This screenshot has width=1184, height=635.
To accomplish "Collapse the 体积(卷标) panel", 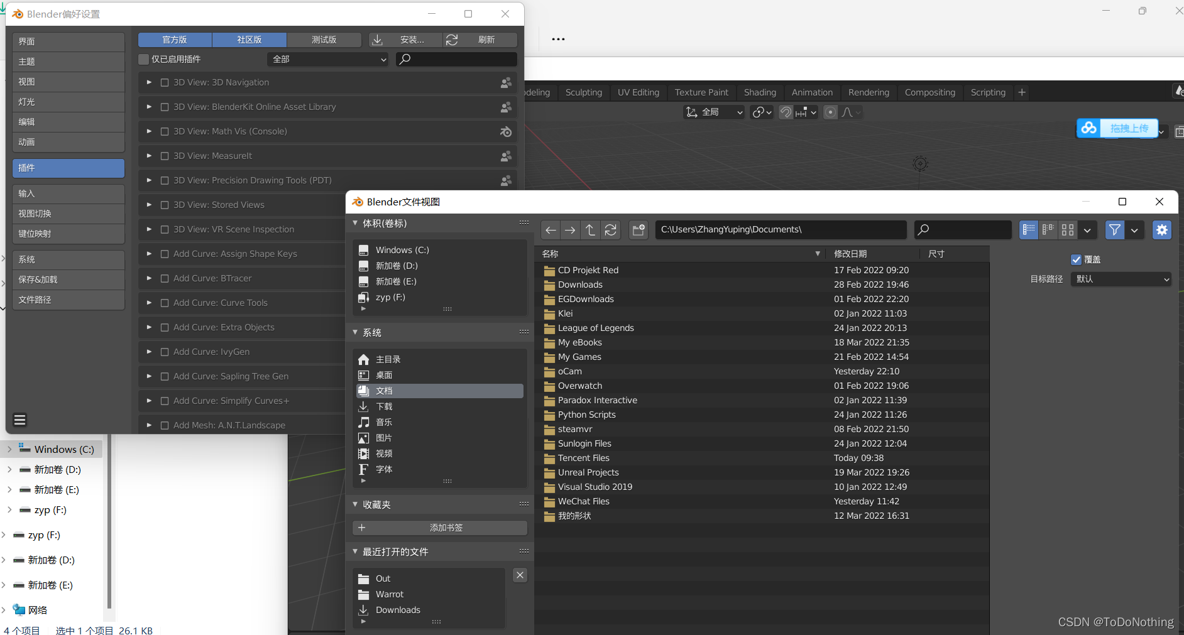I will pos(355,223).
